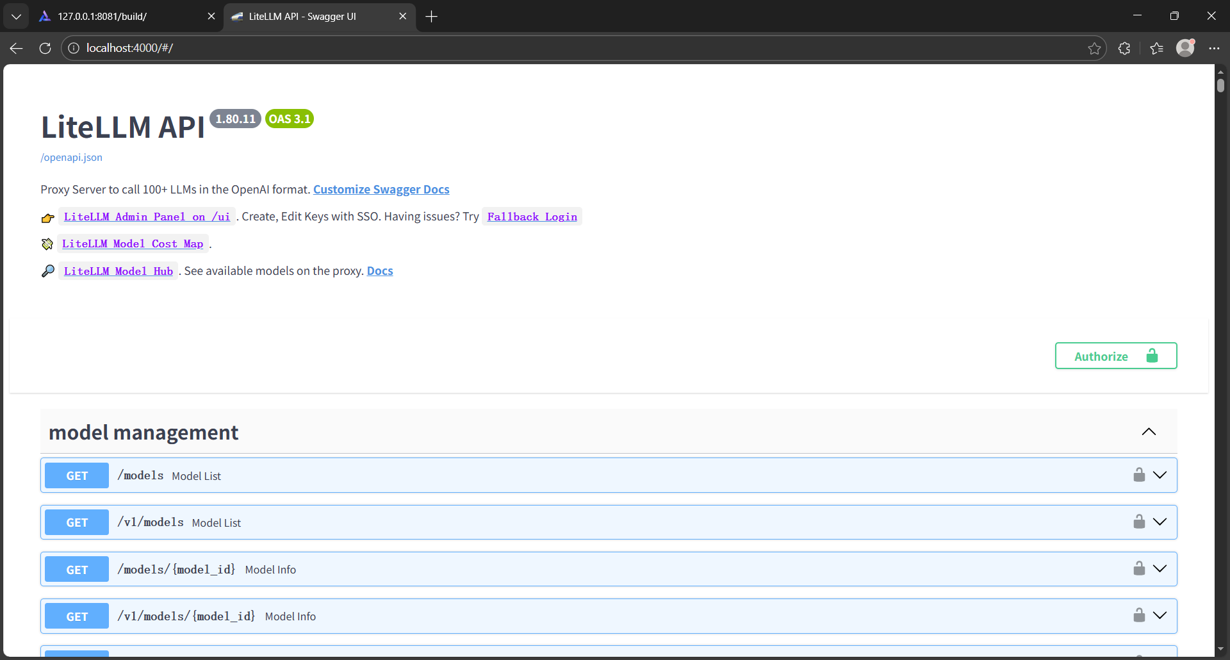The width and height of the screenshot is (1230, 660).
Task: Click the /v1/models endpoint path text
Action: pyautogui.click(x=151, y=522)
